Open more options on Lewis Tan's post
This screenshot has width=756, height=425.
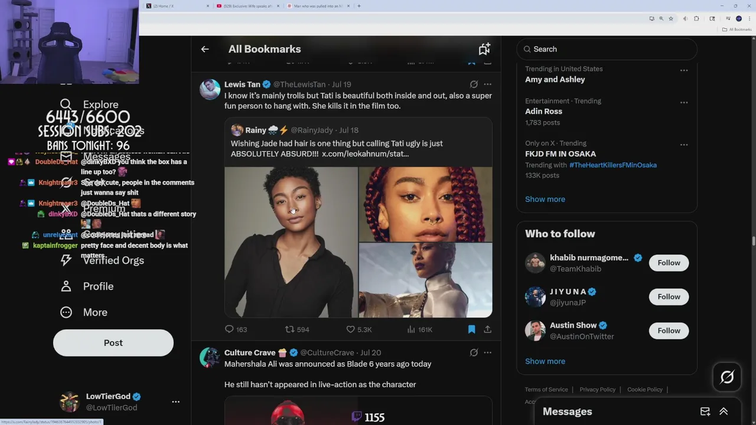(x=487, y=84)
